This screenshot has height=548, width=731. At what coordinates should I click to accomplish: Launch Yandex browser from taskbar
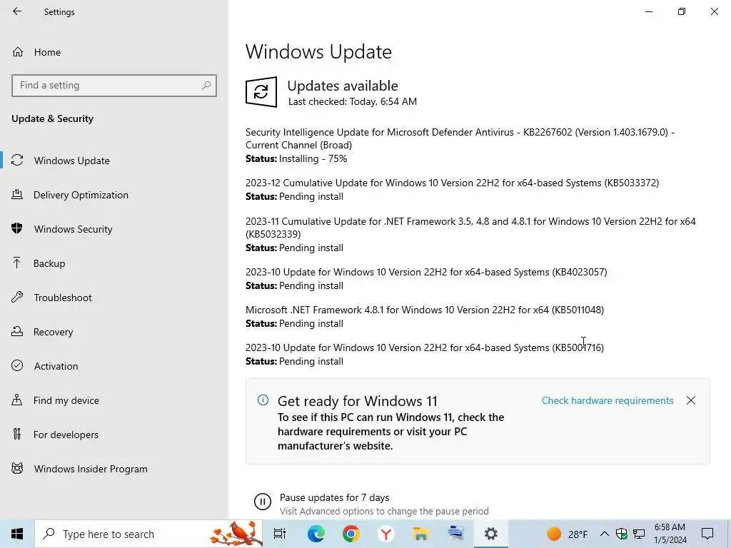click(x=386, y=534)
